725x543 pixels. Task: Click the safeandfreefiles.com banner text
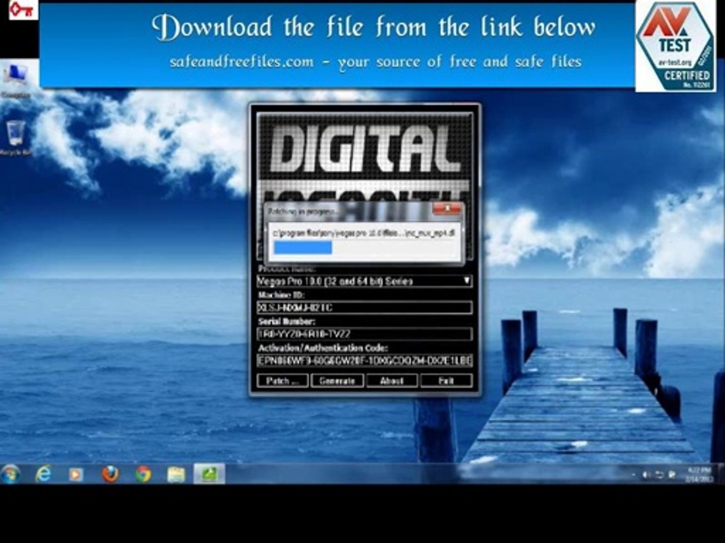pos(375,61)
